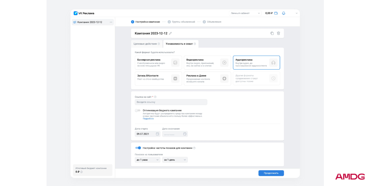Open the Личный кабинет dropdown

pyautogui.click(x=245, y=13)
